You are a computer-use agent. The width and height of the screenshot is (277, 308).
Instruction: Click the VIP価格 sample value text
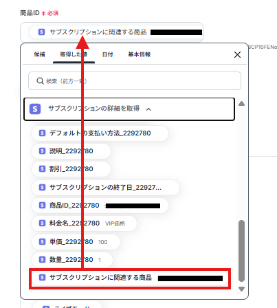coord(115,223)
